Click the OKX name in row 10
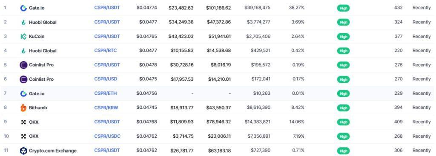The image size is (436, 156). [x=34, y=136]
